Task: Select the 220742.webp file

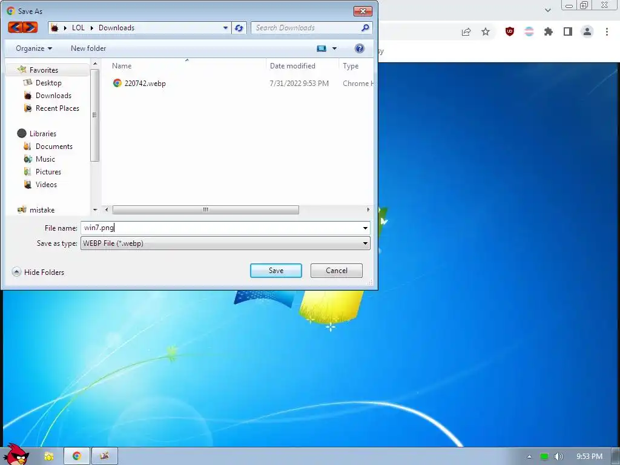Action: click(145, 84)
